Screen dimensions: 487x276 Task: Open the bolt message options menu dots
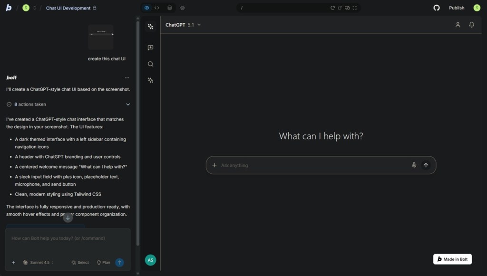pos(127,77)
